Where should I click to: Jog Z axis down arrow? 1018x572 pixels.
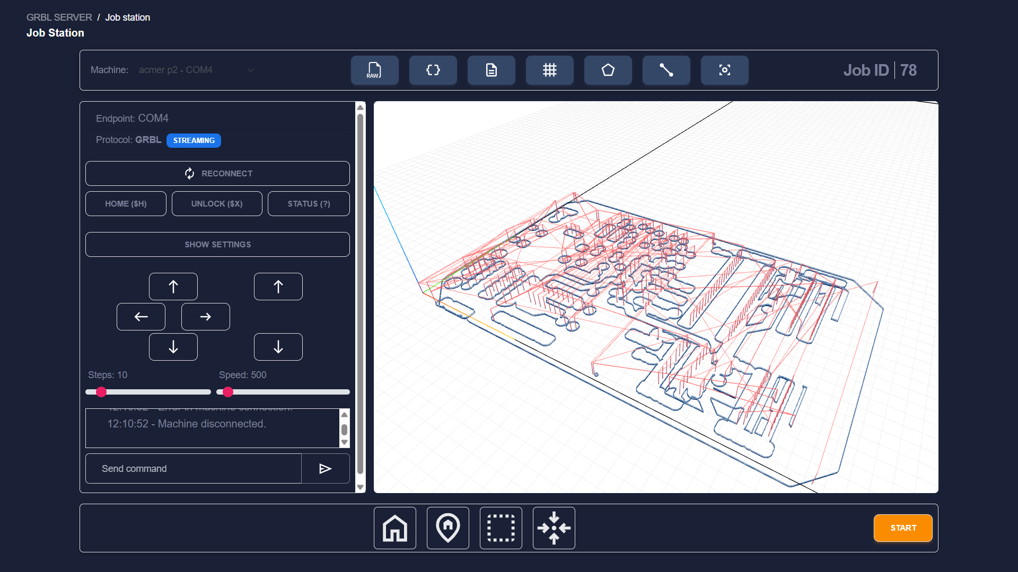pyautogui.click(x=278, y=347)
